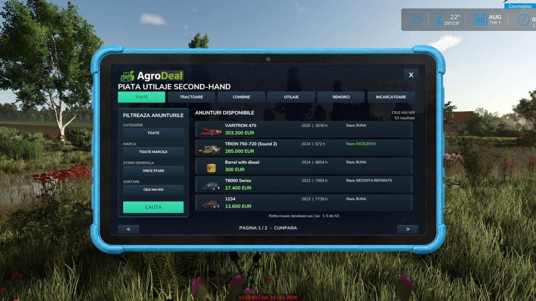536x301 pixels.
Task: Switch to the TRACTOARE tab
Action: (x=191, y=97)
